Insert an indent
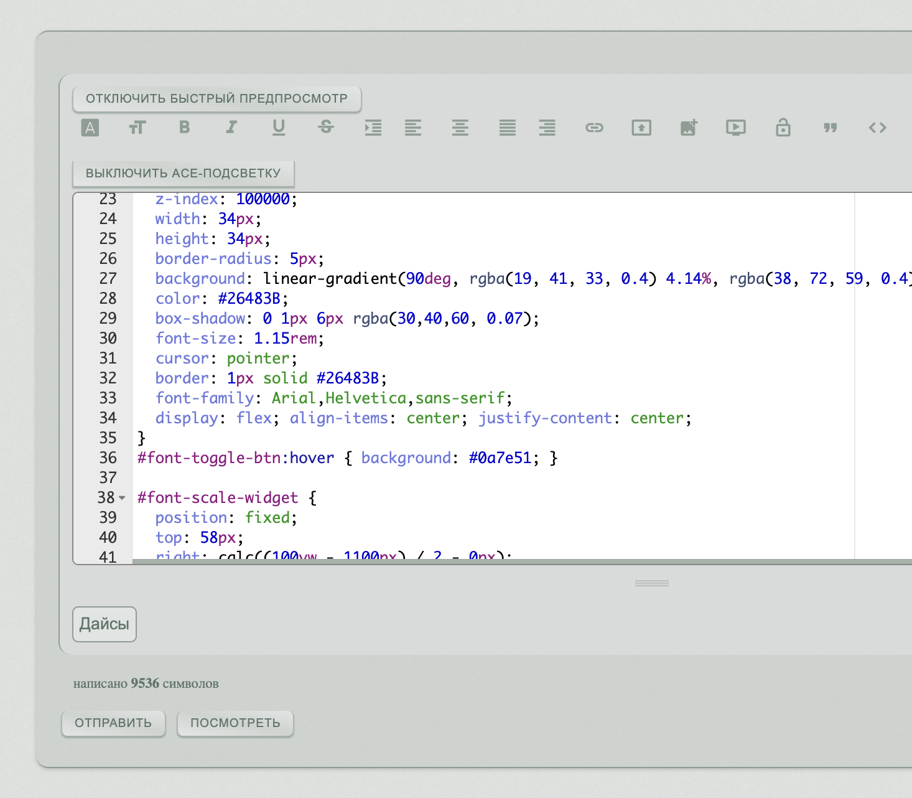Screen dimensions: 912x798 coord(373,128)
